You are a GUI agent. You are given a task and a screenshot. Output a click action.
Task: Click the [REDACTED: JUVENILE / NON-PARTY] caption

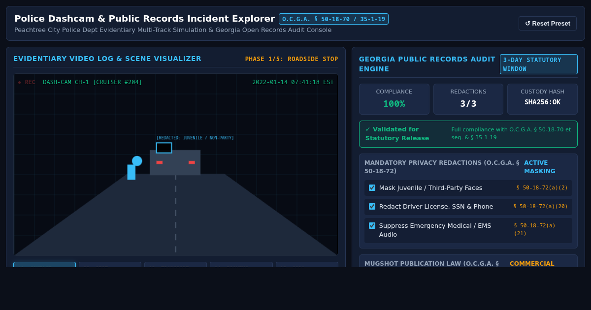[195, 138]
